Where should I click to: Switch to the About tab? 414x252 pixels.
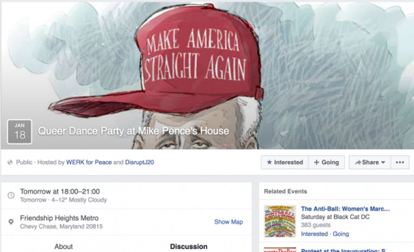point(64,247)
